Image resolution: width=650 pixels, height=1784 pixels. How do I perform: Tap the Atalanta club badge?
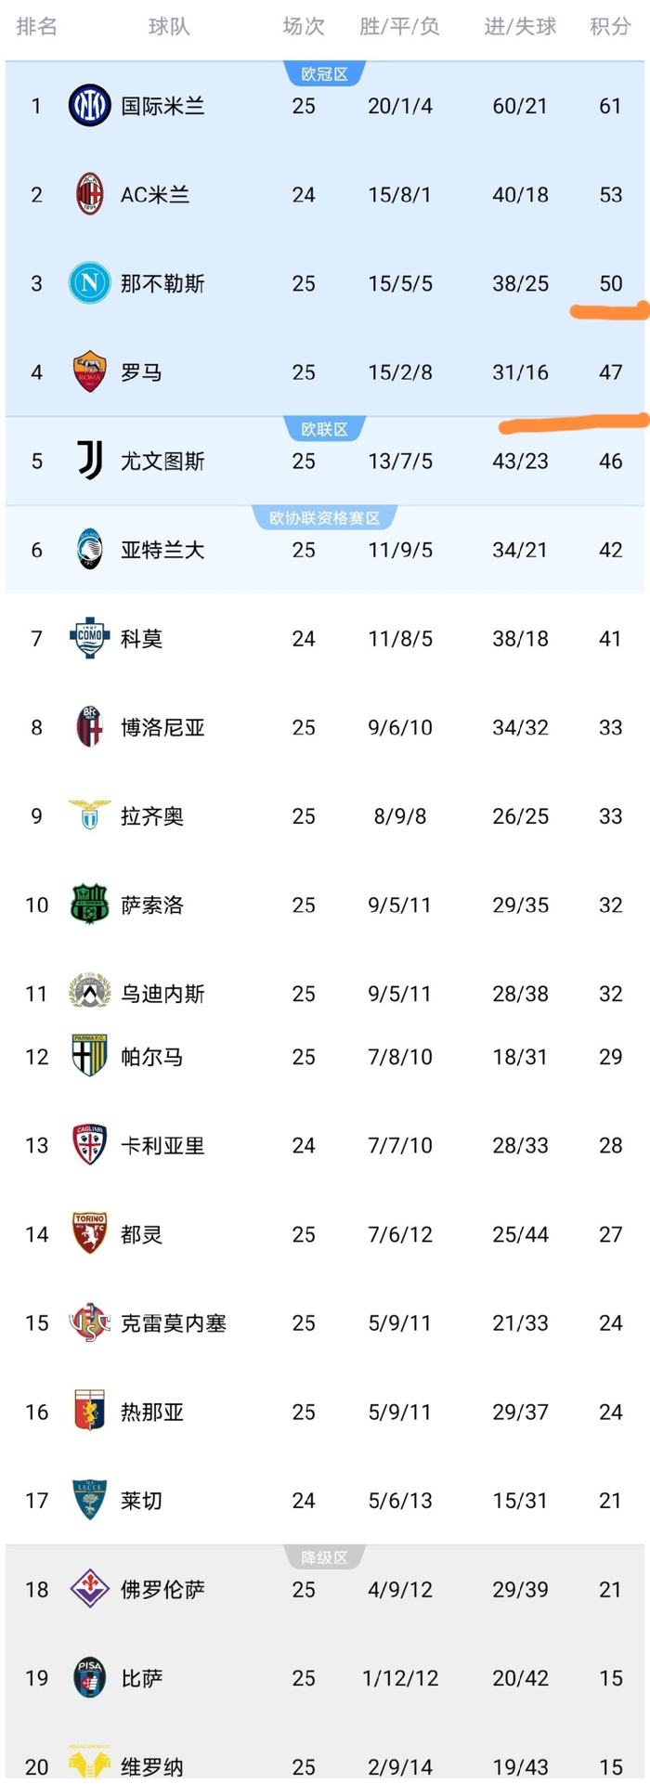(90, 550)
